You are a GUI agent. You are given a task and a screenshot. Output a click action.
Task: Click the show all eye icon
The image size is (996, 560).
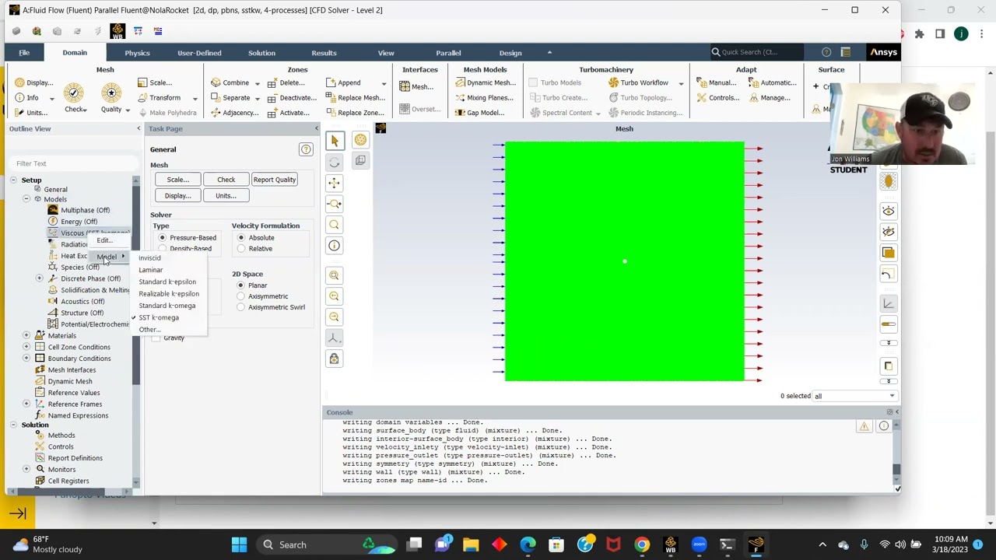(889, 211)
